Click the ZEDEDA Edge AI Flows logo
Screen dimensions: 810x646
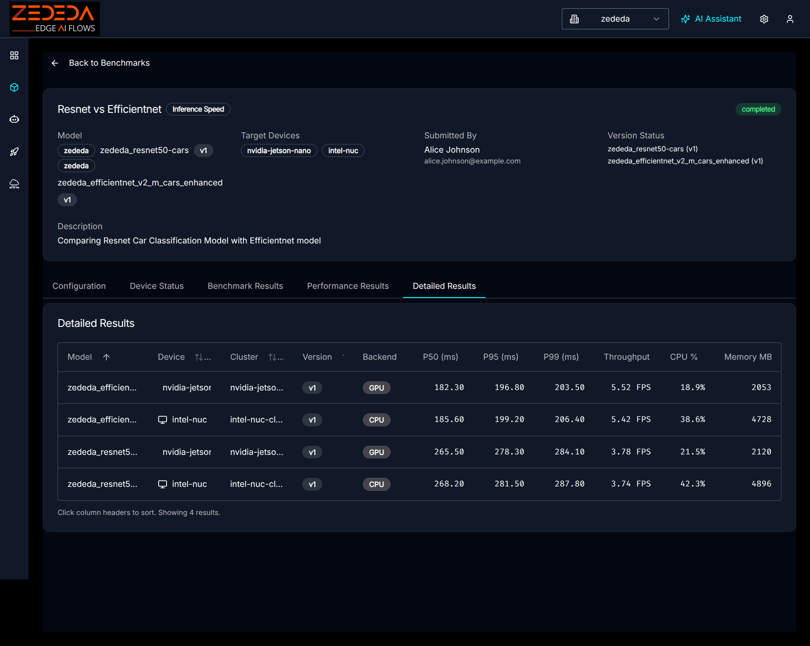point(54,19)
